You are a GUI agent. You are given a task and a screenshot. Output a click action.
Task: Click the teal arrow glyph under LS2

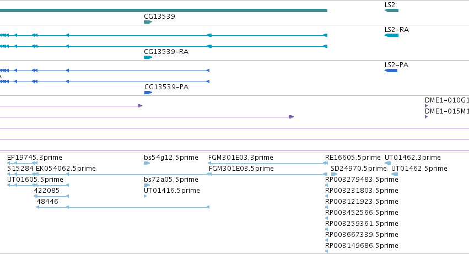point(391,10)
